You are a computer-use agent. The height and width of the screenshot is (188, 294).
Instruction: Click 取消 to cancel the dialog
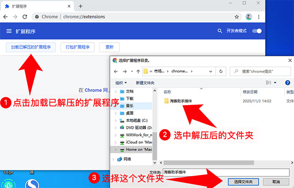coord(276,182)
